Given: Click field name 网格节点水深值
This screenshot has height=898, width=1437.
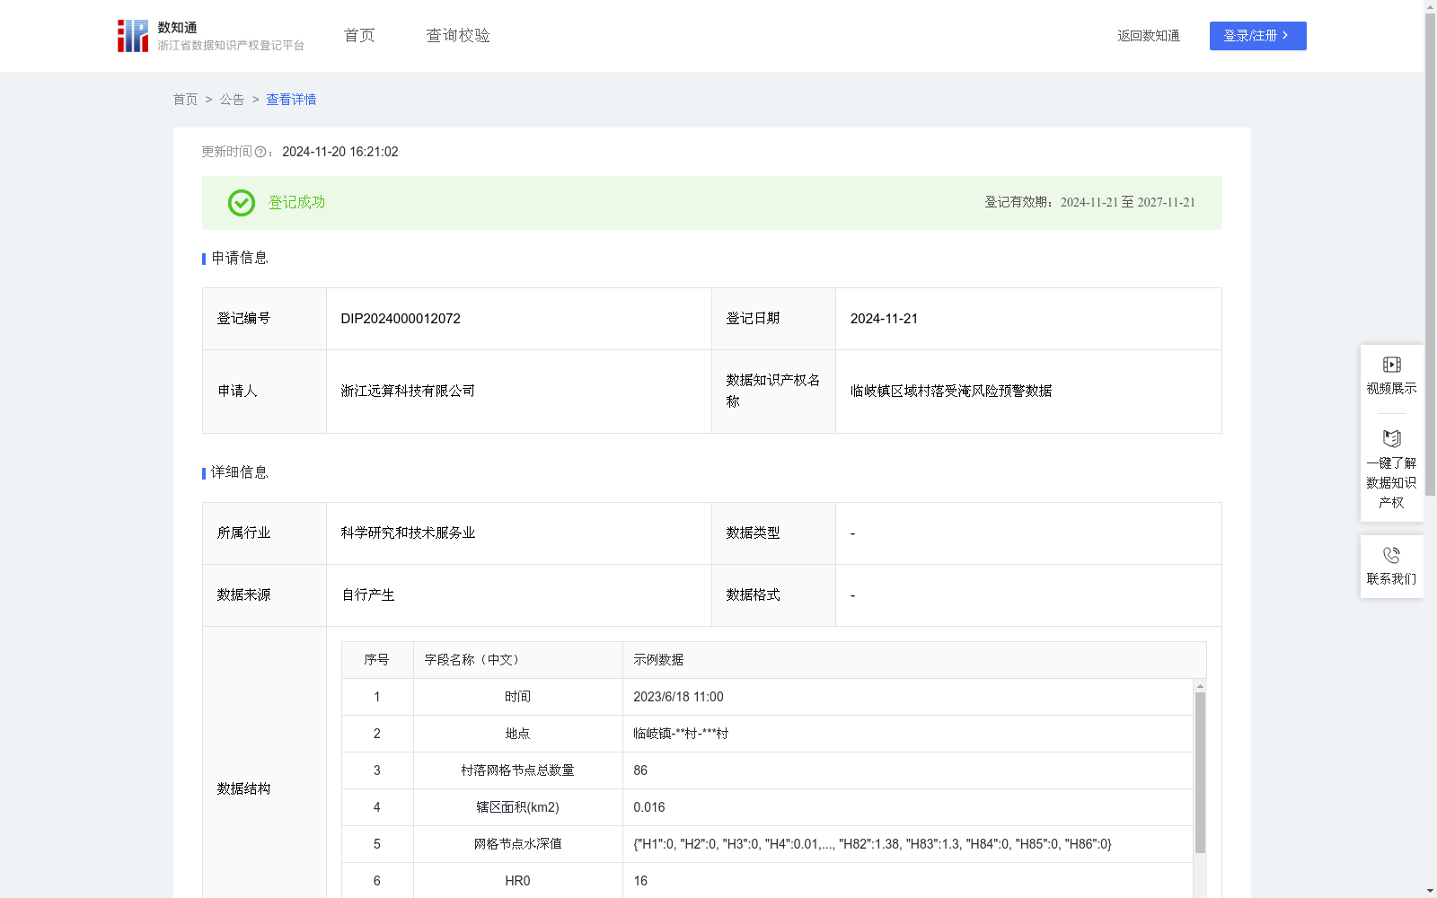Looking at the screenshot, I should click(x=517, y=844).
